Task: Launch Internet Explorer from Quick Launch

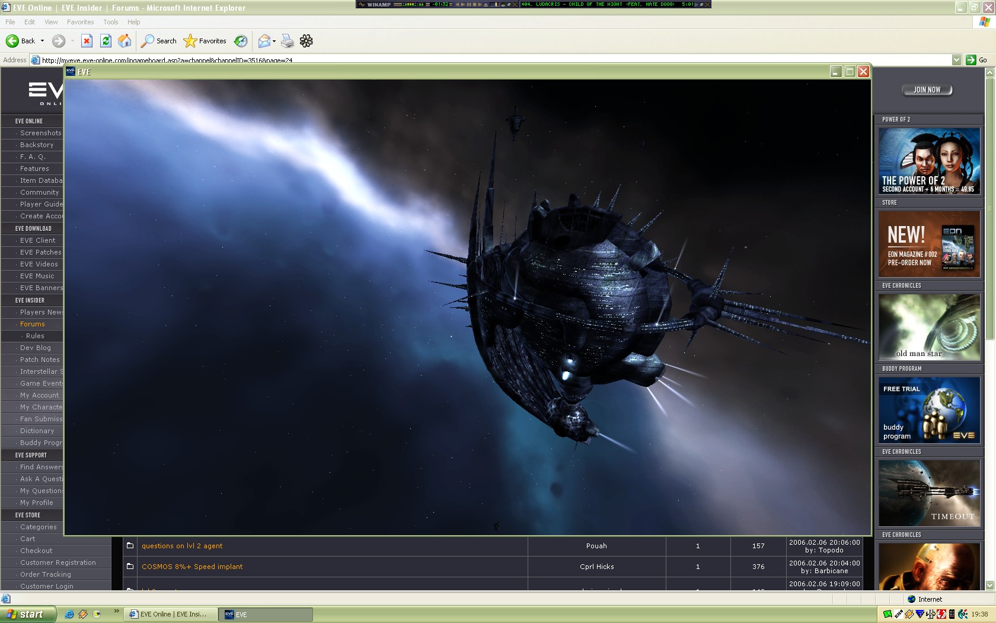Action: (x=69, y=614)
